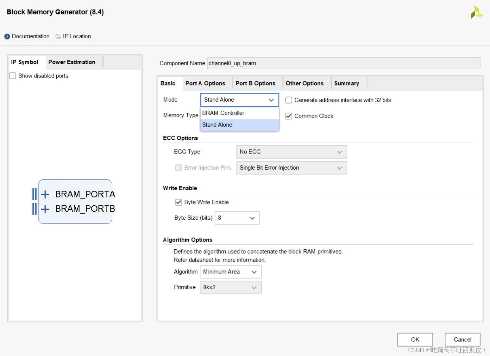Screen dimensions: 490x356
Task: Disable Byte Write Enable checkbox
Action: point(179,202)
